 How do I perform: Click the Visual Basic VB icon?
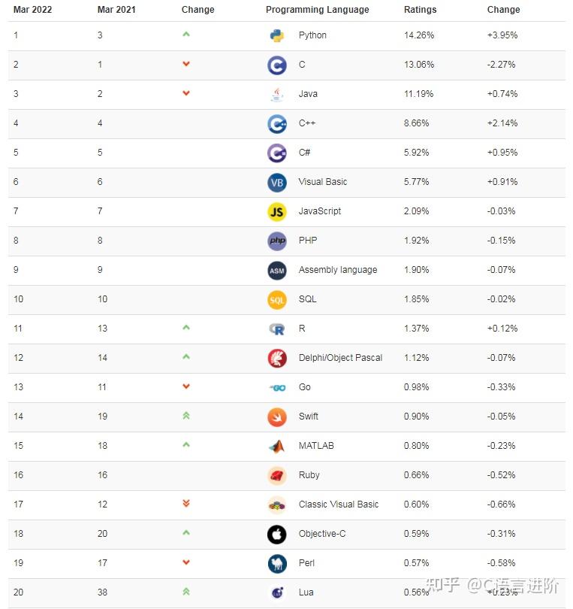coord(277,182)
